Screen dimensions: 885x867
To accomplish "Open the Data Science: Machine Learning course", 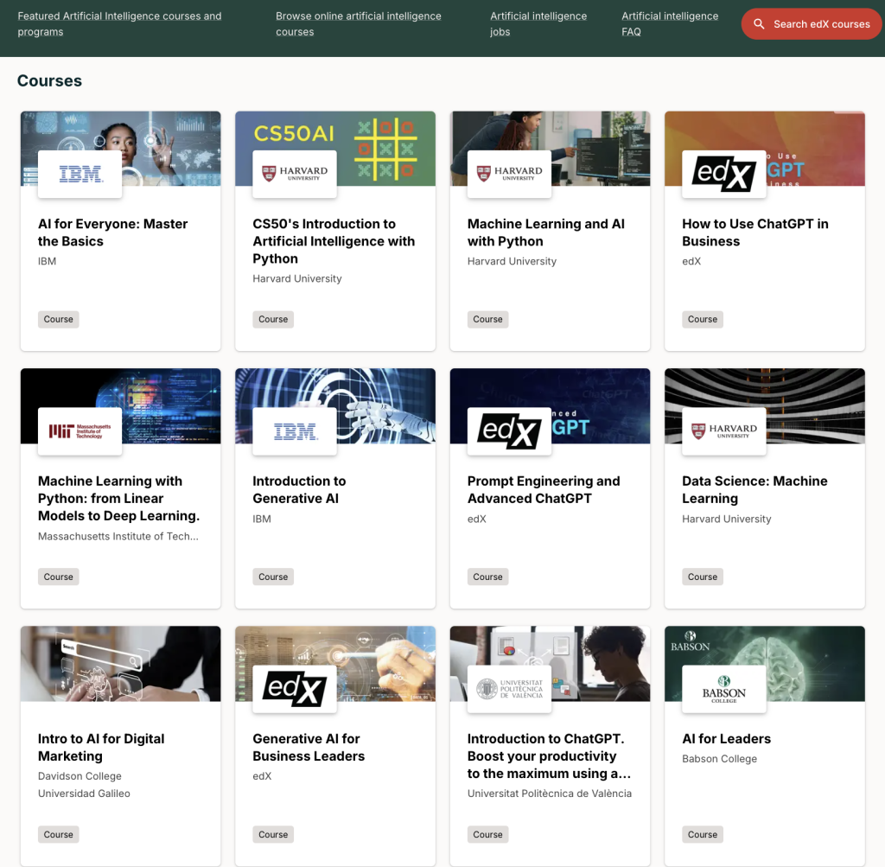I will coord(754,490).
